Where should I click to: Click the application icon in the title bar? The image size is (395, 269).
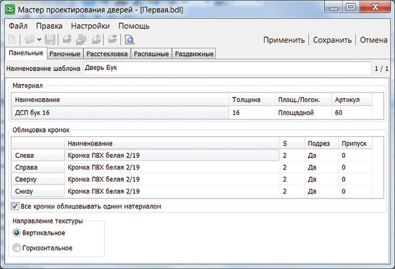(x=10, y=8)
